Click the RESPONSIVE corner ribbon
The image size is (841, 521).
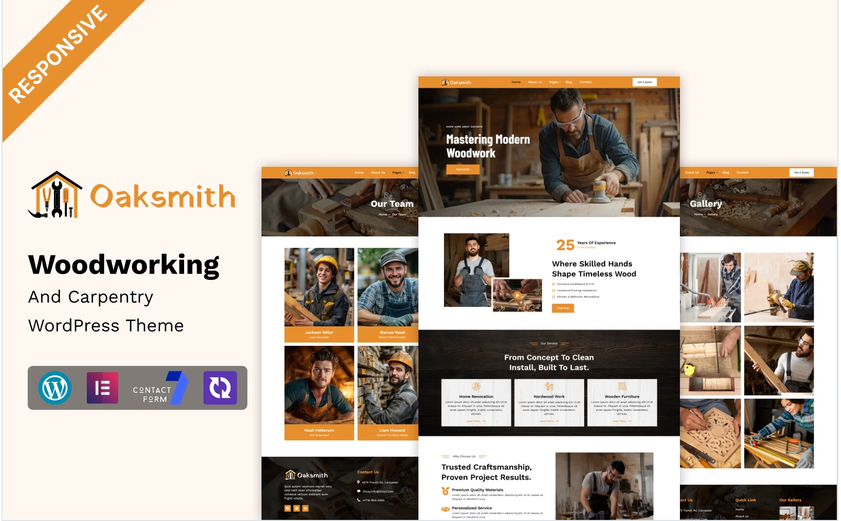tap(58, 53)
